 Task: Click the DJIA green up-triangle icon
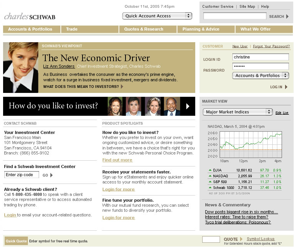tap(210, 170)
